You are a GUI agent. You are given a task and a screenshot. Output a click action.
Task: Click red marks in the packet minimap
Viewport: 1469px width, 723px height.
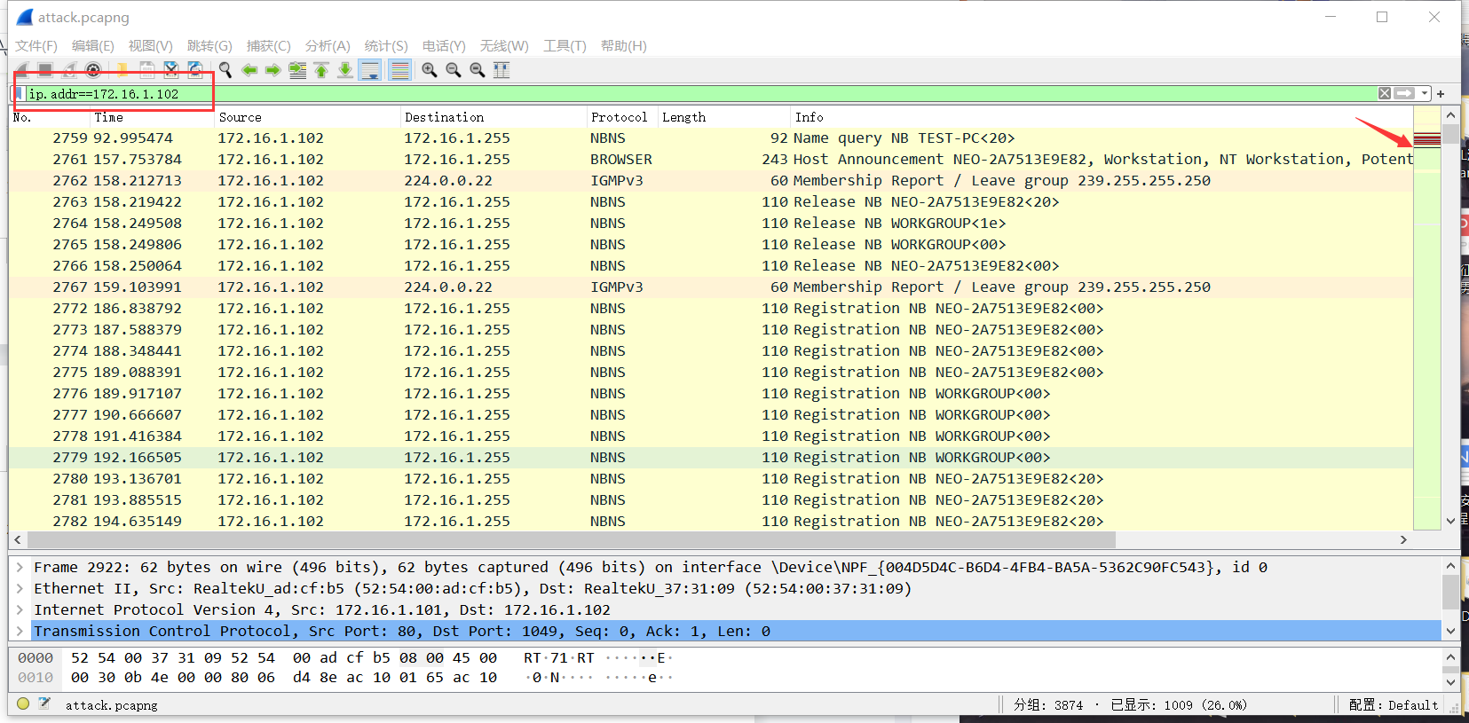pos(1427,139)
